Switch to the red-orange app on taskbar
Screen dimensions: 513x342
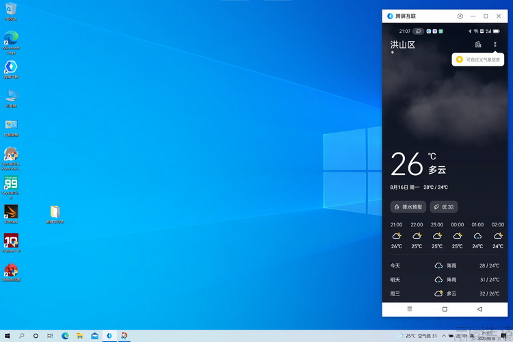(x=124, y=336)
